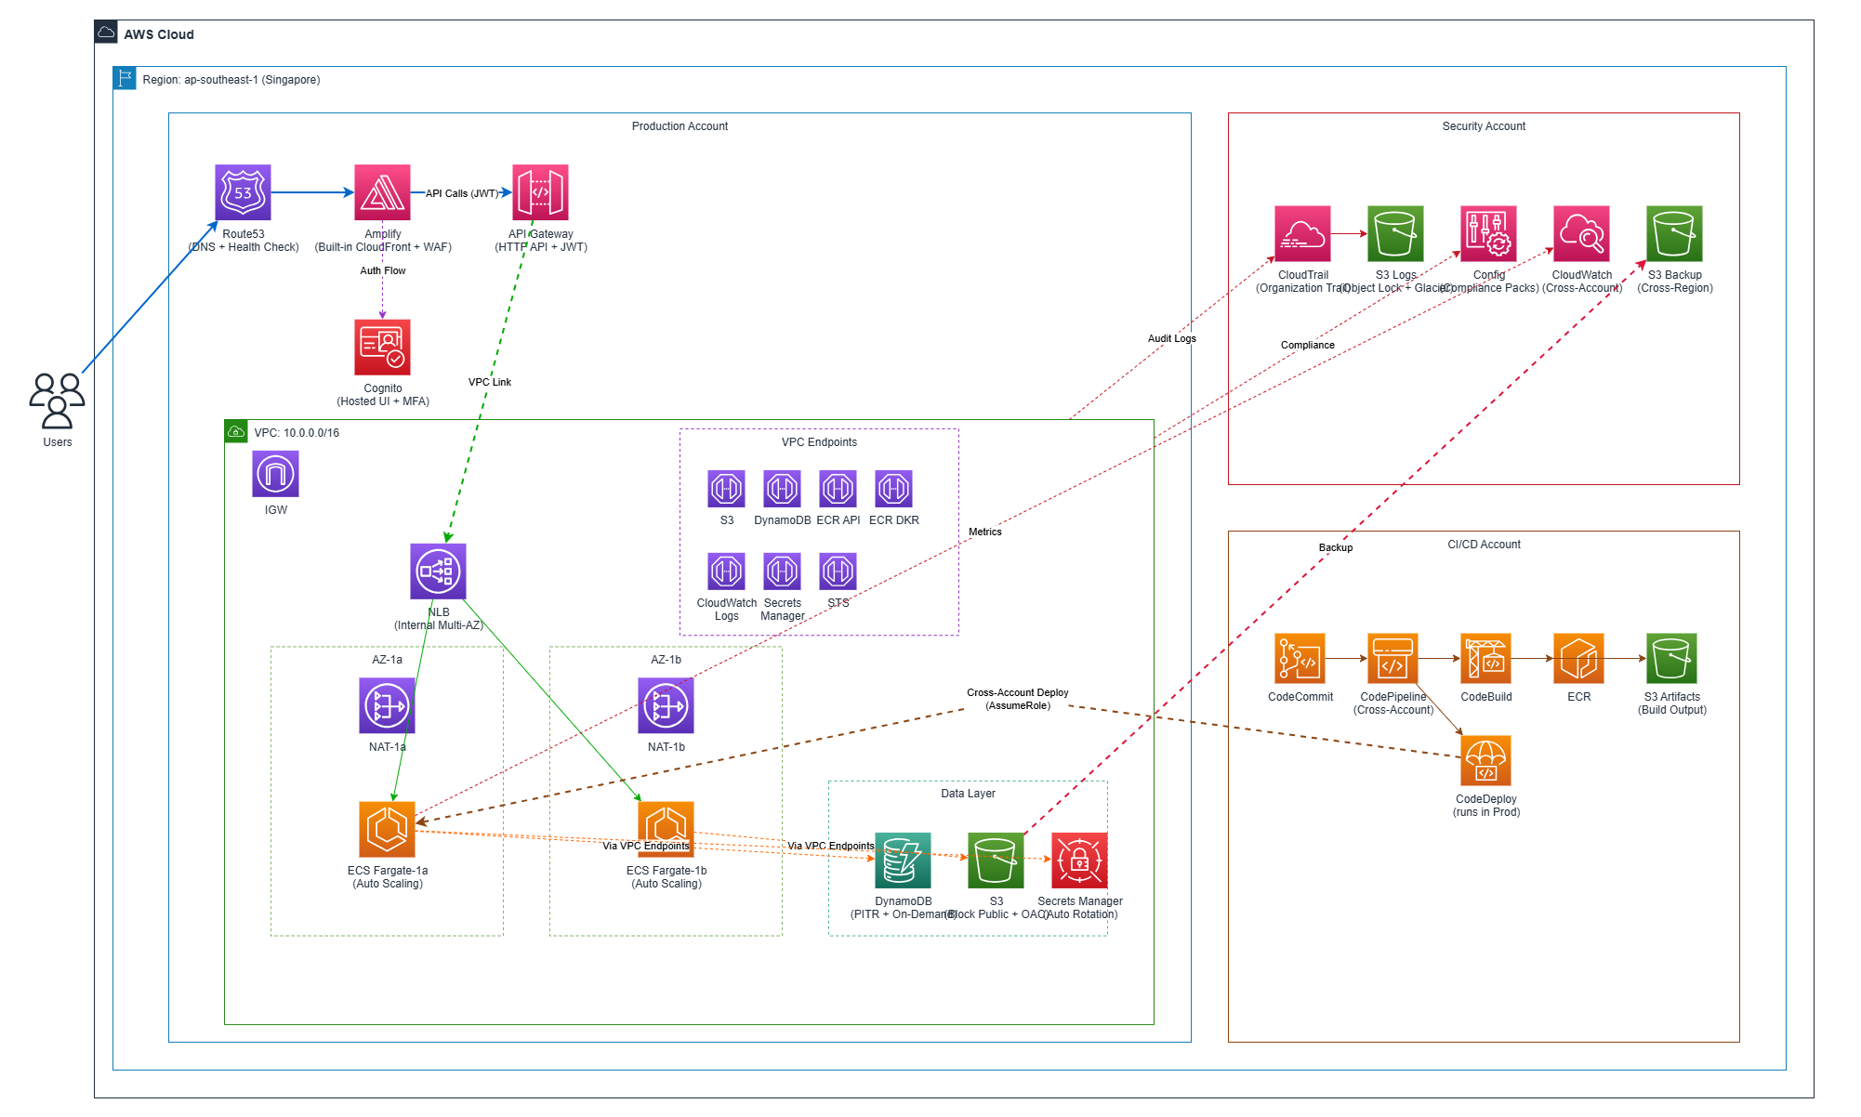The image size is (1861, 1117).
Task: Click the Users icon
Action: (x=57, y=401)
